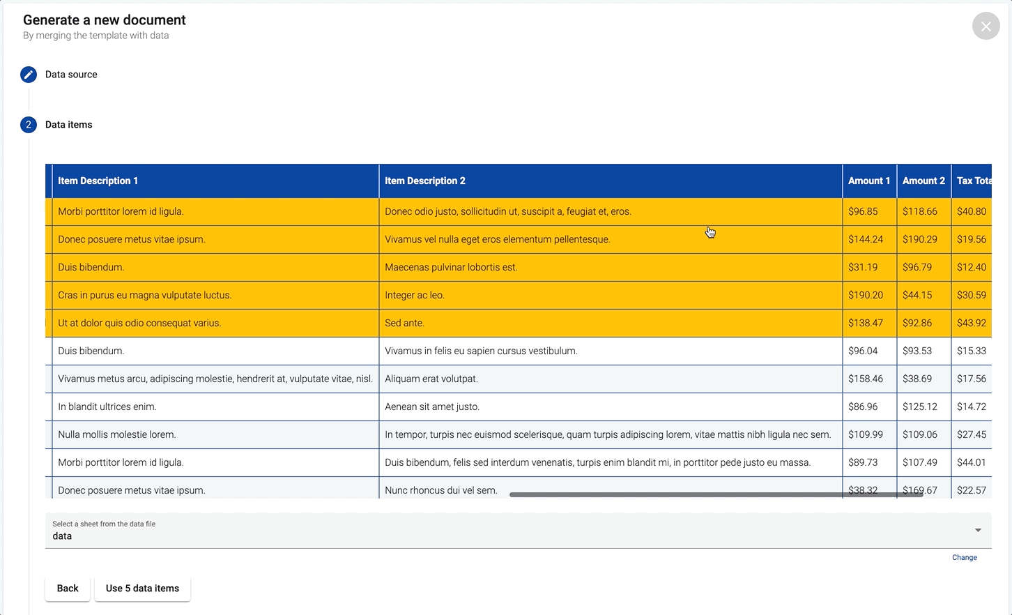Click the $125.12 amount cell
Screen dimensions: 1012x615
(923, 407)
